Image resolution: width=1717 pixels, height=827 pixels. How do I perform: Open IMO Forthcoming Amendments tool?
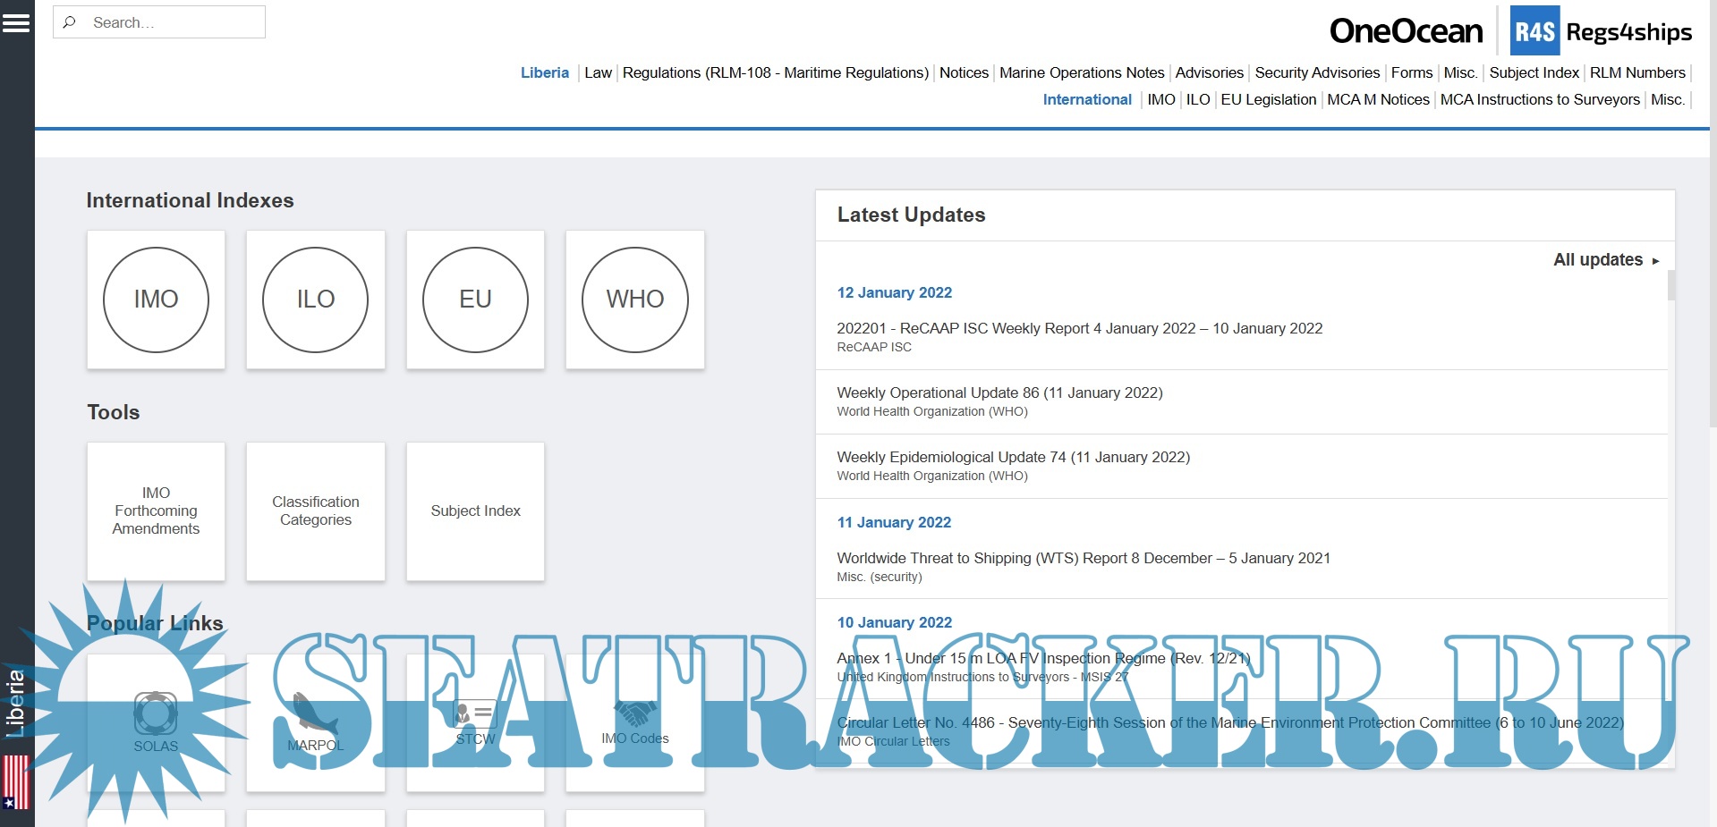pos(156,511)
